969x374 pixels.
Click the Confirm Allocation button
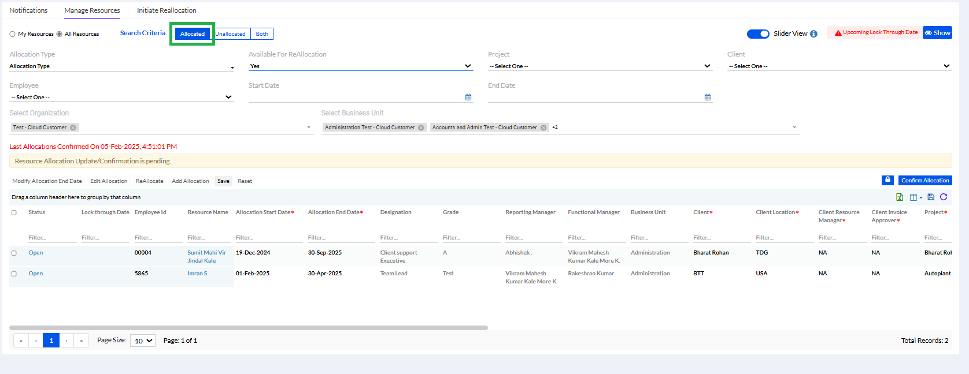coord(925,181)
